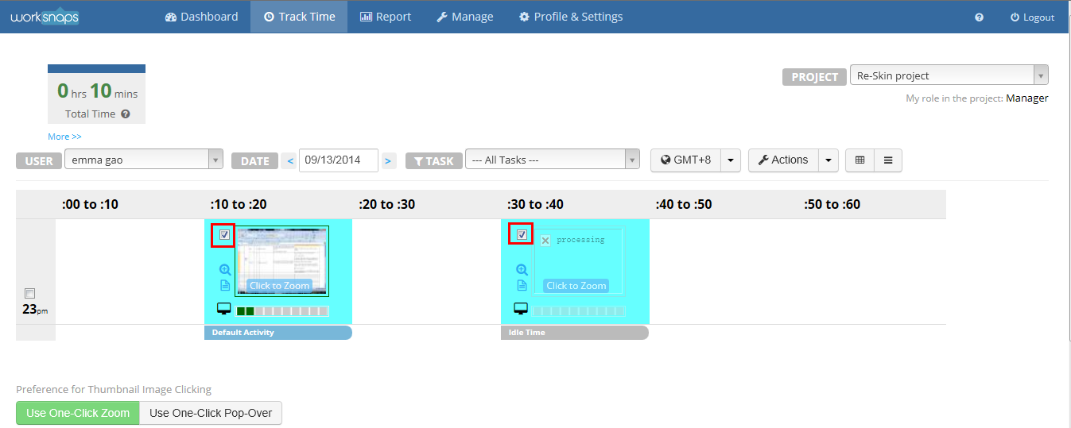Screen dimensions: 1071x428
Task: Uncheck the :30 to :40 screenshot checkbox
Action: 522,235
